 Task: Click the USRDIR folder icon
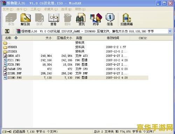5,47
